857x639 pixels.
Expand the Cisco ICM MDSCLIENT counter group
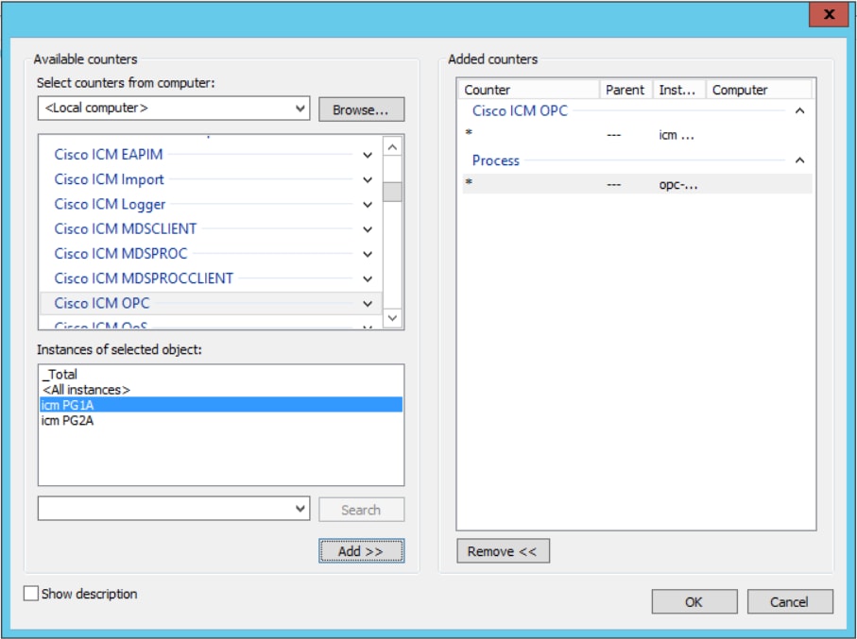368,229
